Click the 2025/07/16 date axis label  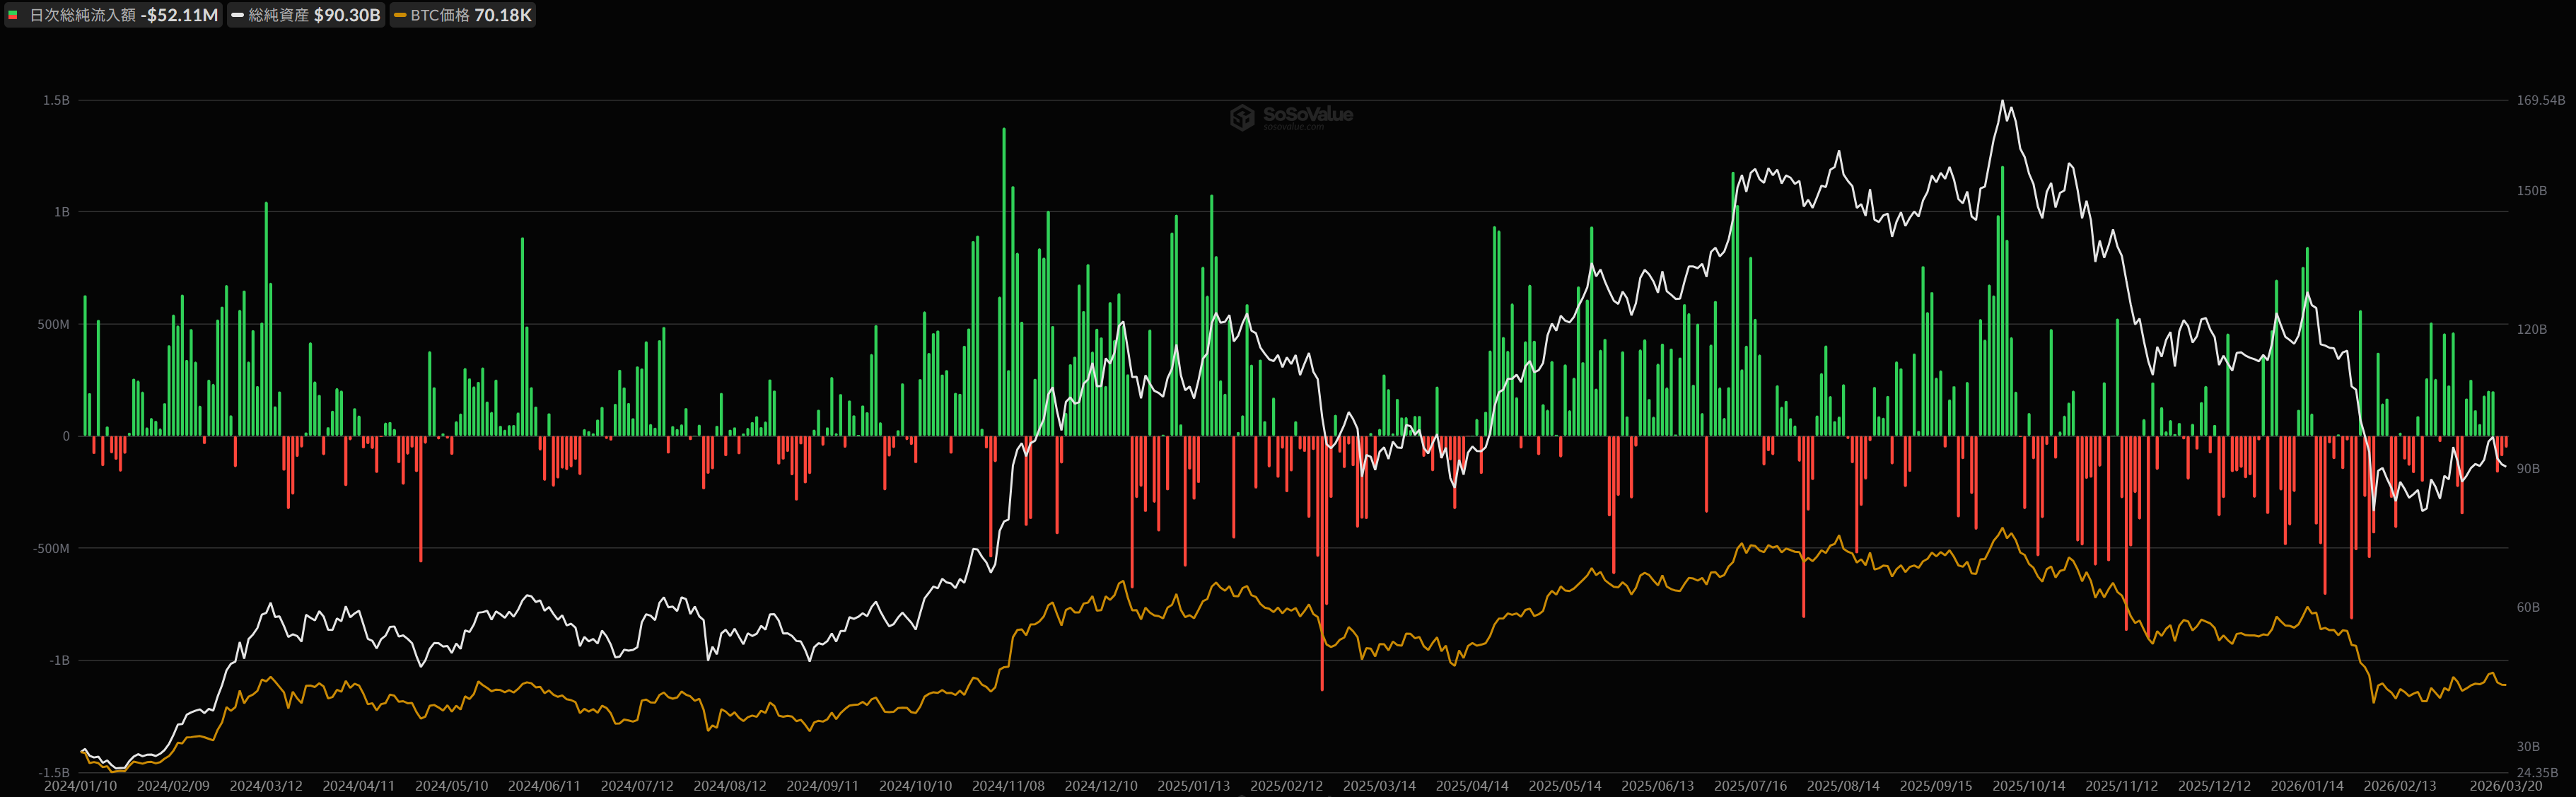coord(1750,786)
